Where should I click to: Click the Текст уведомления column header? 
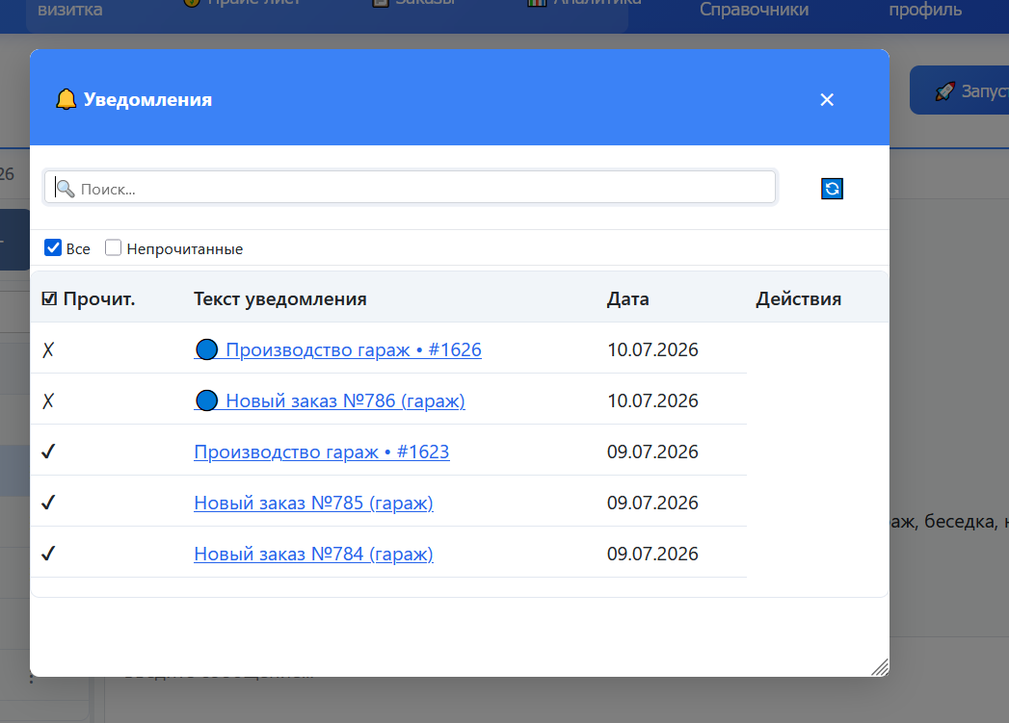(279, 298)
